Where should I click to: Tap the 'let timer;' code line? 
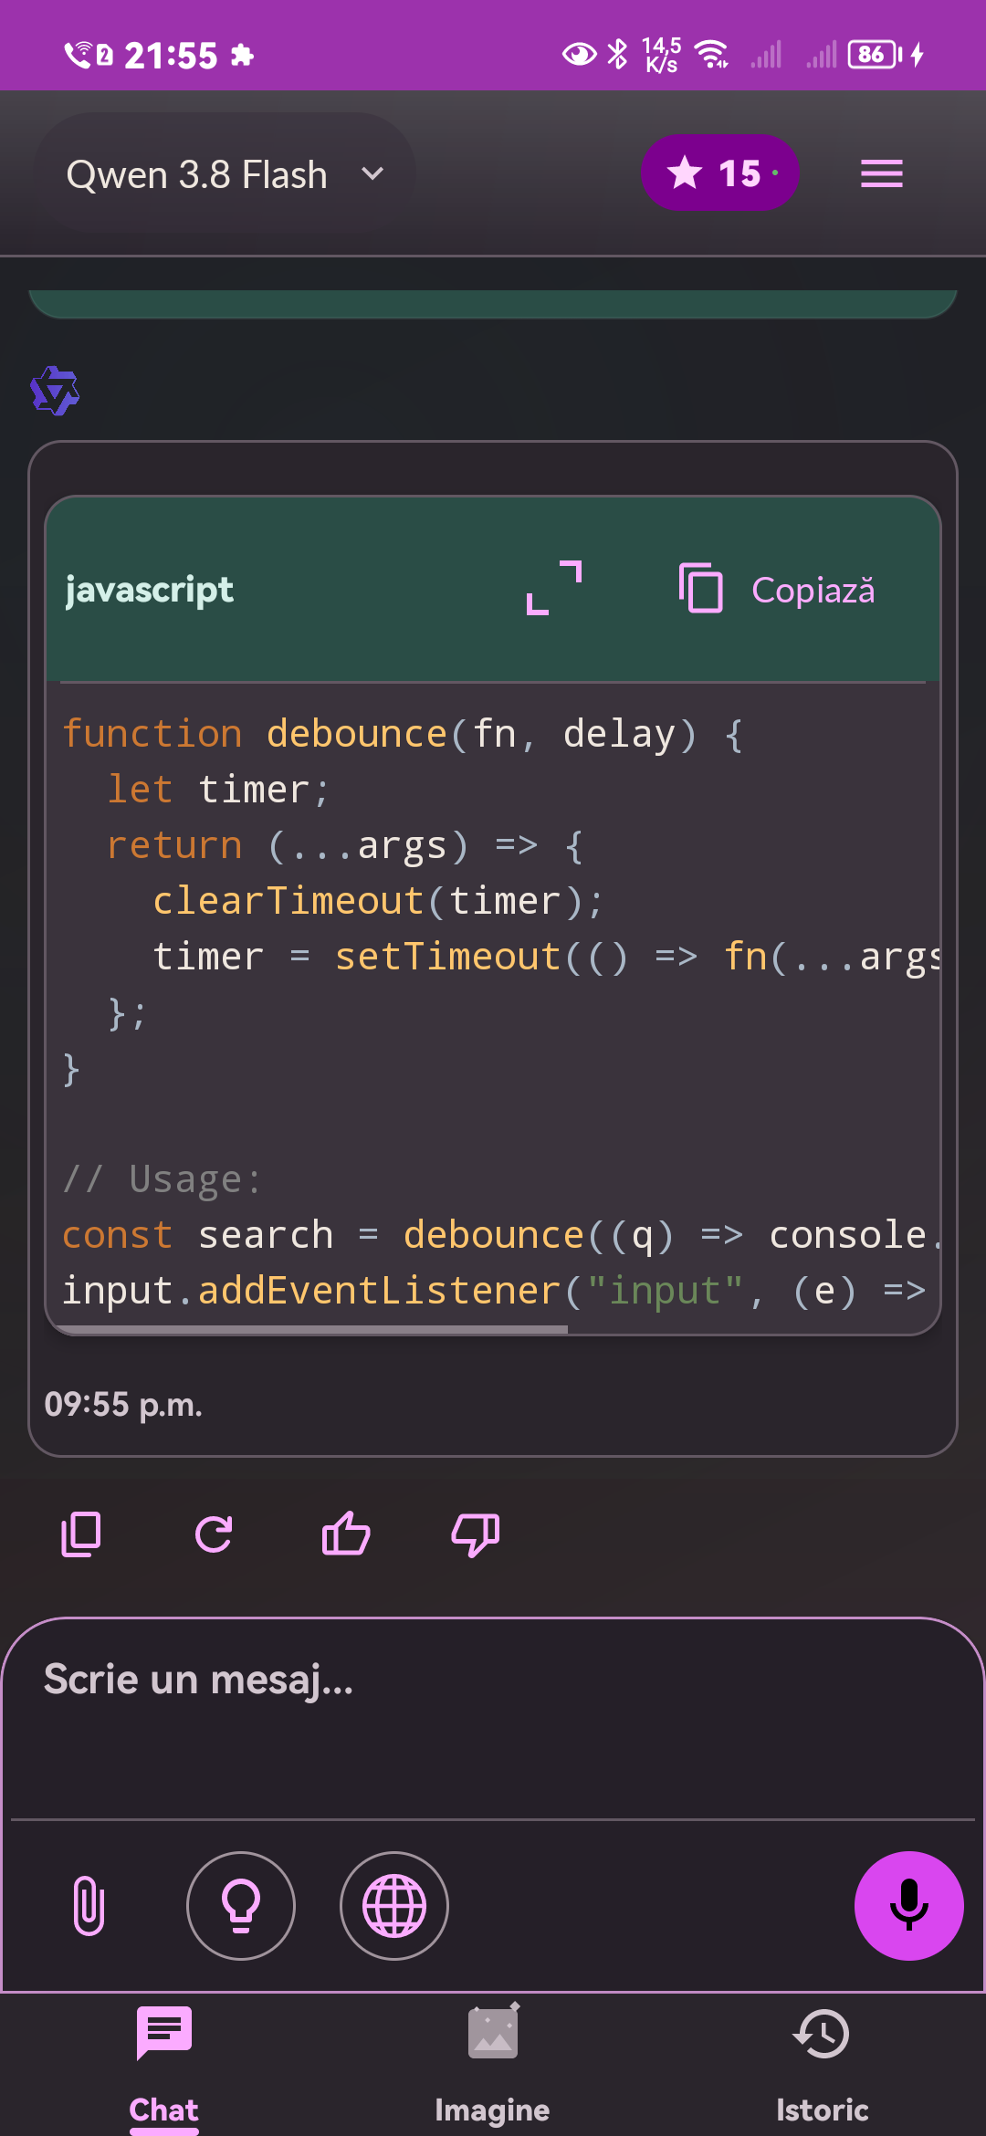click(218, 790)
